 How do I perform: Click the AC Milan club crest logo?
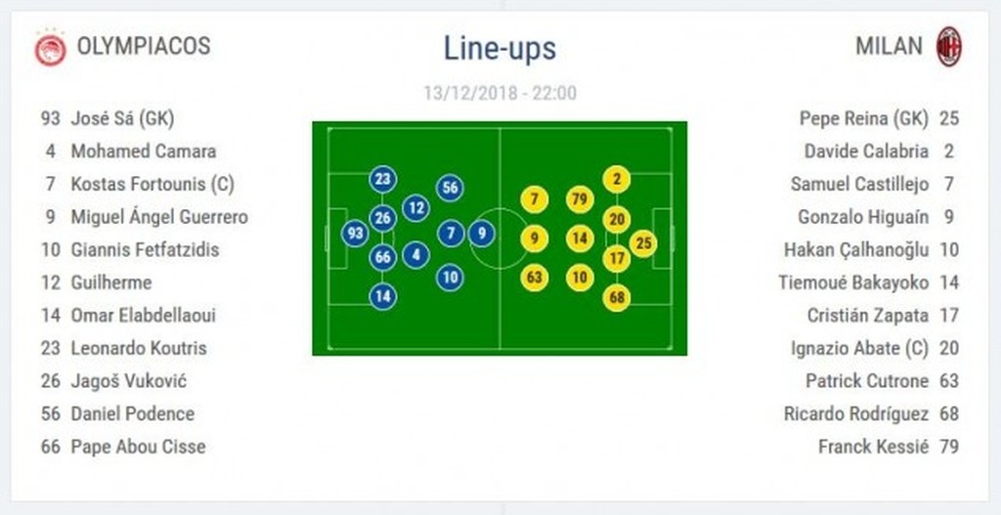(948, 47)
